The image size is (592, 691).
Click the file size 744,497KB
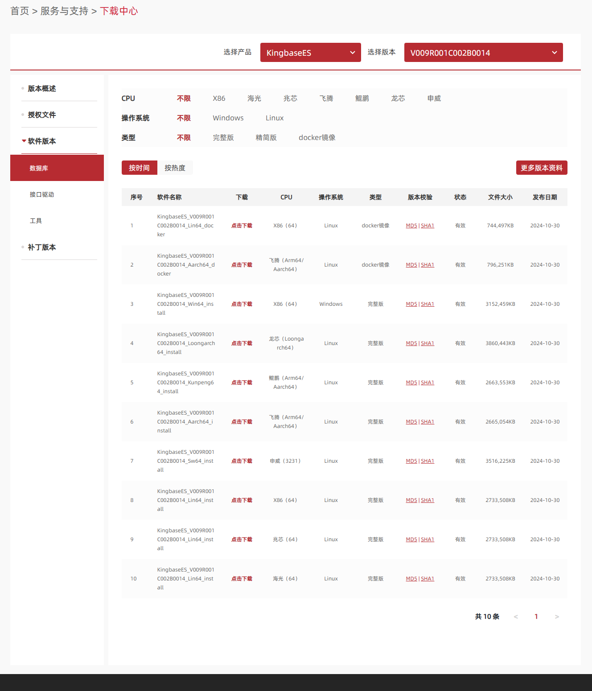tap(500, 226)
